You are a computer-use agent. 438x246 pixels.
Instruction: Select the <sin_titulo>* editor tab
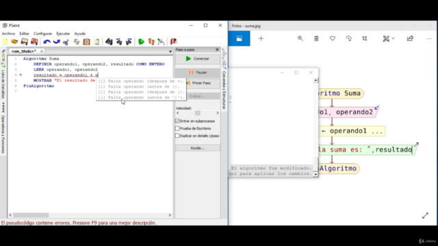(24, 51)
